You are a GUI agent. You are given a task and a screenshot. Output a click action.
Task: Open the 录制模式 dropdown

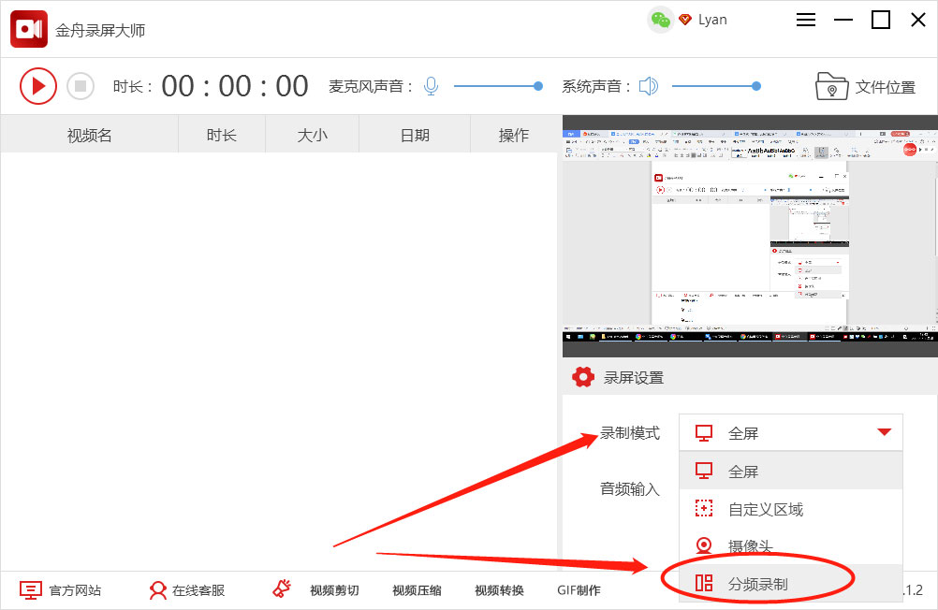pyautogui.click(x=790, y=432)
